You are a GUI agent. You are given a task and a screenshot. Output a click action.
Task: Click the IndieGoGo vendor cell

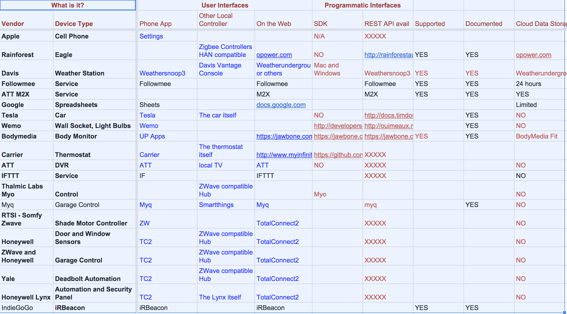click(x=17, y=308)
